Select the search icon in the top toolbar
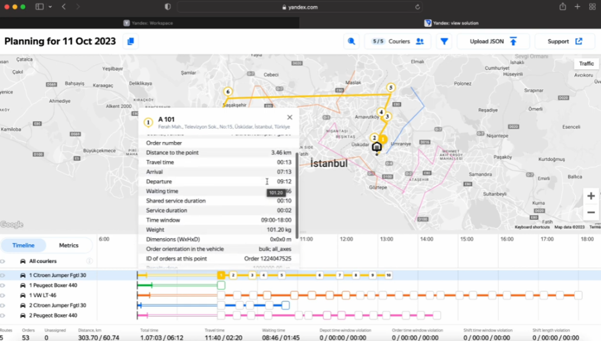Viewport: 601px width, 341px height. click(352, 41)
